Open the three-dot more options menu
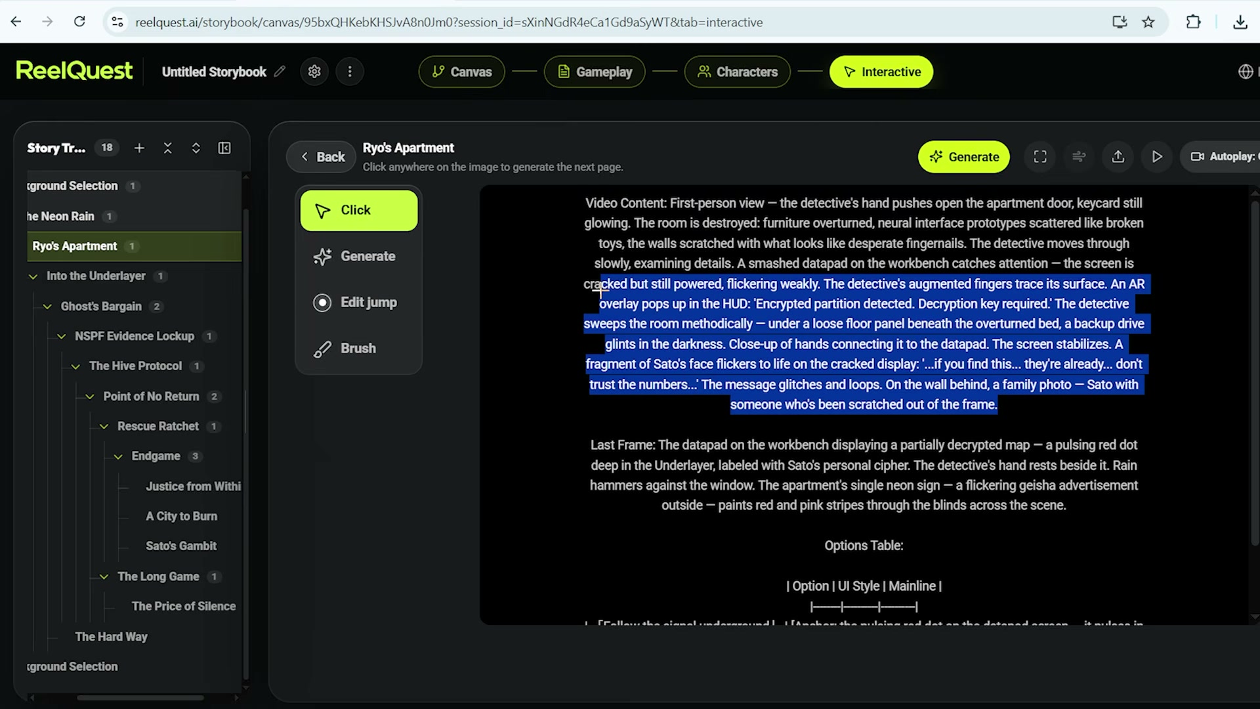The height and width of the screenshot is (709, 1260). pyautogui.click(x=350, y=72)
